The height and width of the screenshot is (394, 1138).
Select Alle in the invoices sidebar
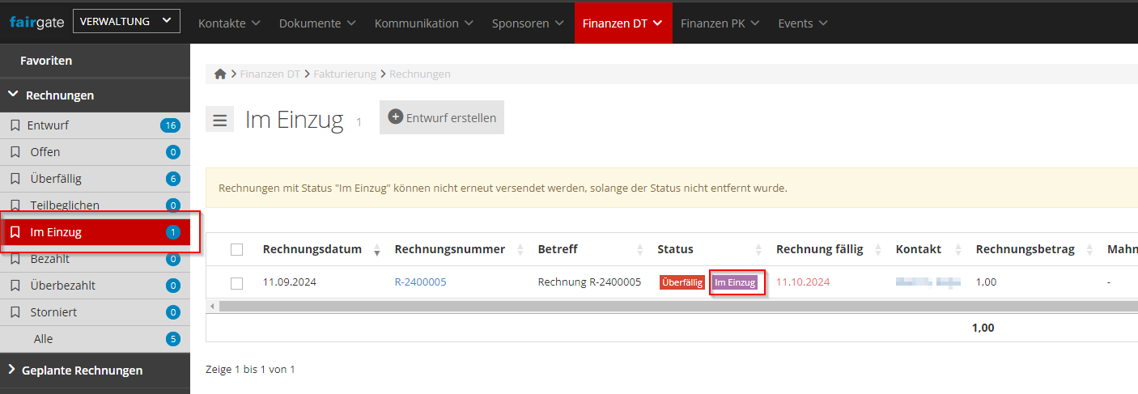click(43, 339)
